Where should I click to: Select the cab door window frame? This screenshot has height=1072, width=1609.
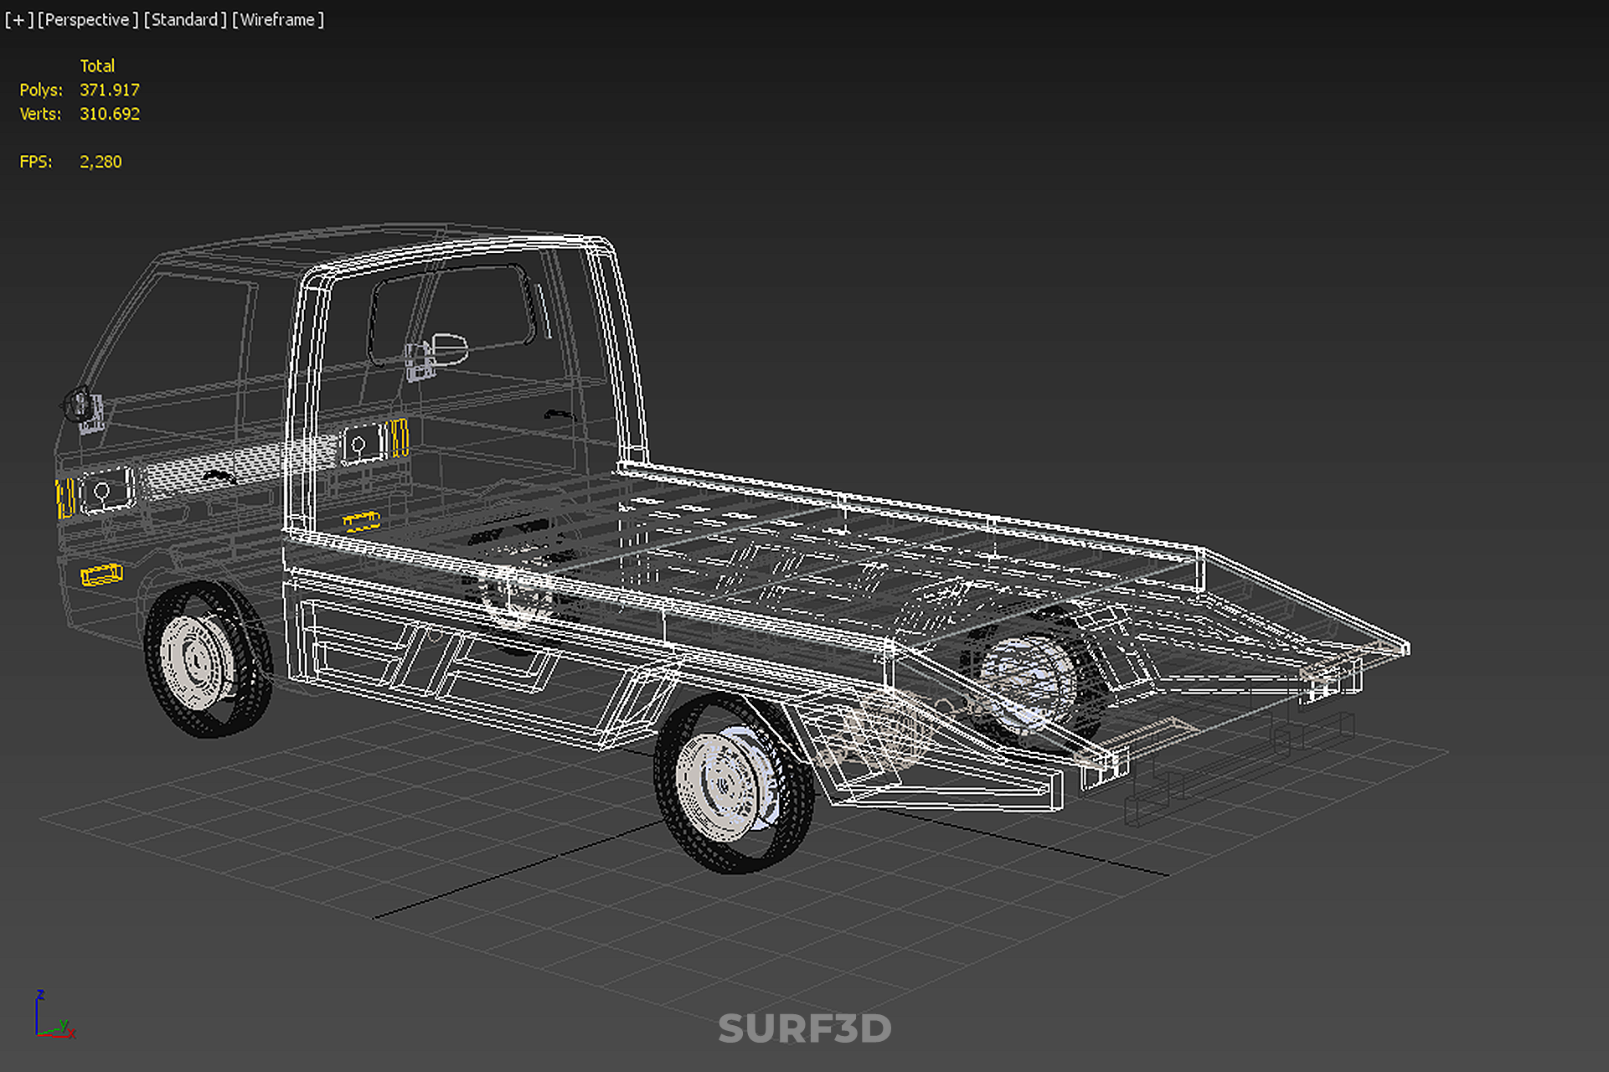pos(452,314)
